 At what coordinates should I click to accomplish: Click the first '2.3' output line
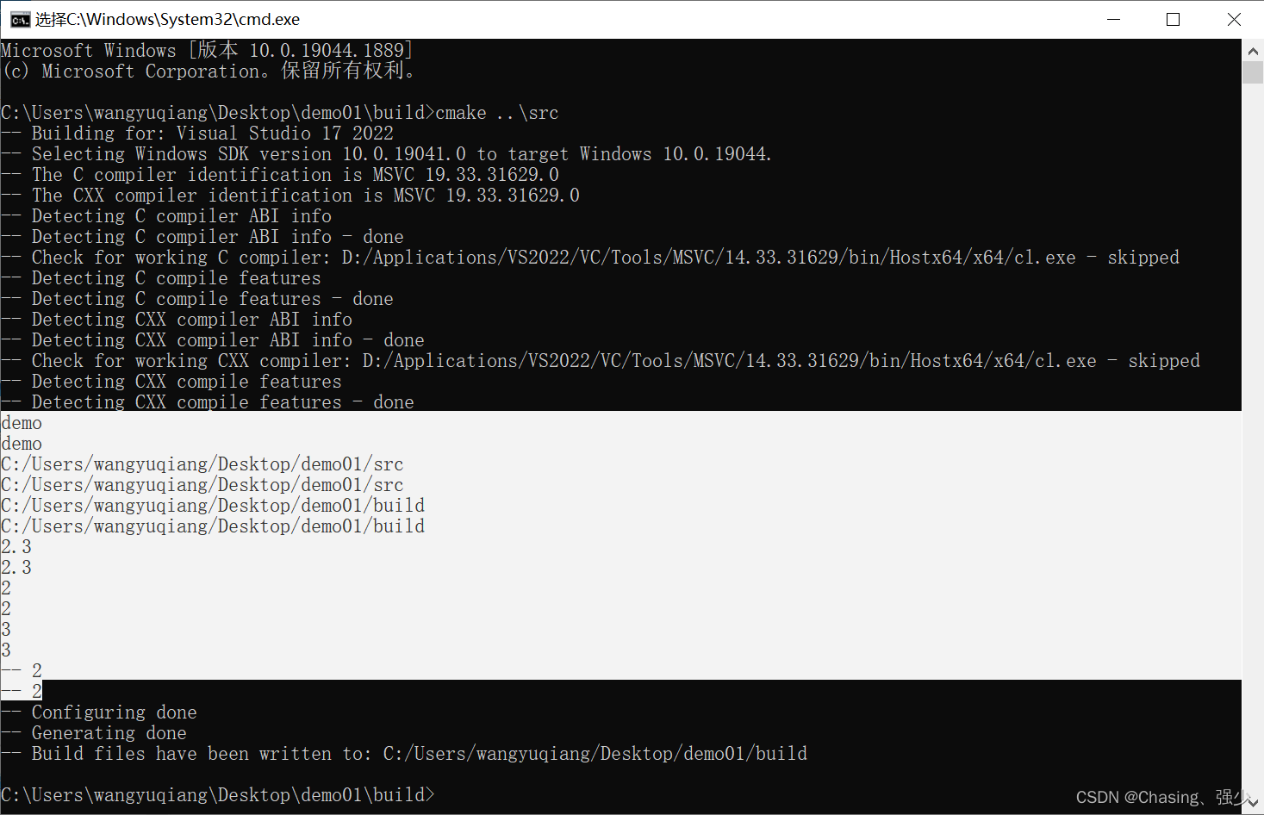point(16,547)
